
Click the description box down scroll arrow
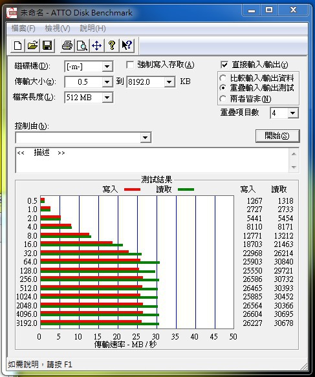click(294, 167)
